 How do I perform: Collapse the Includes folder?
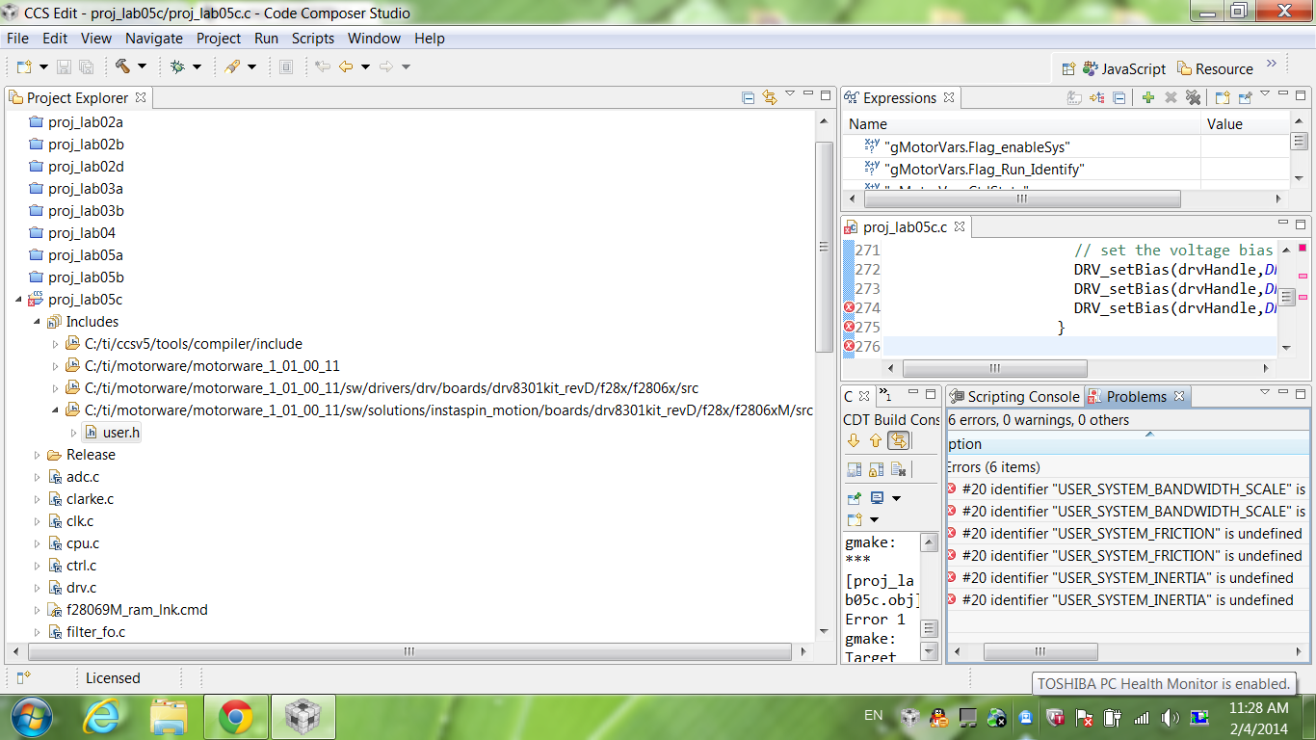point(37,322)
